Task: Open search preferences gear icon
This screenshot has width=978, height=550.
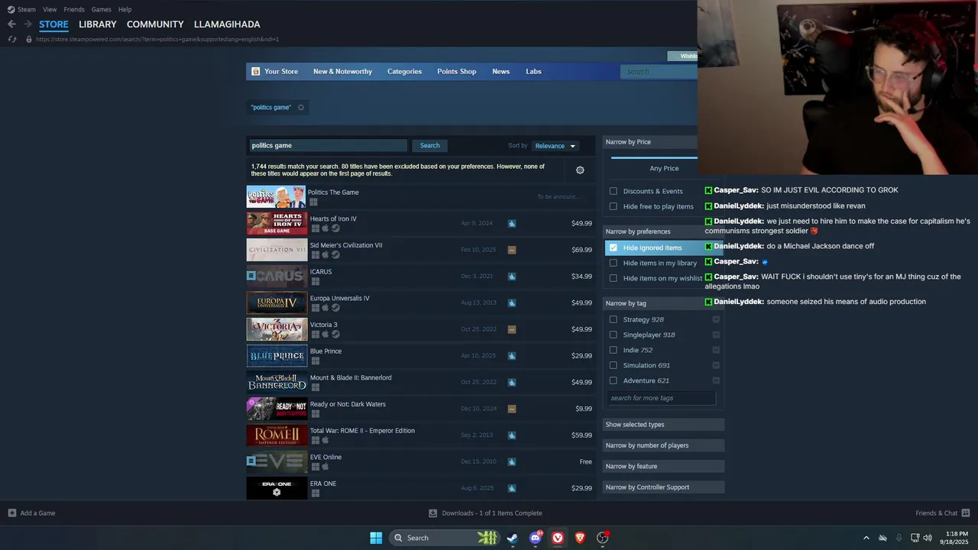Action: click(580, 170)
